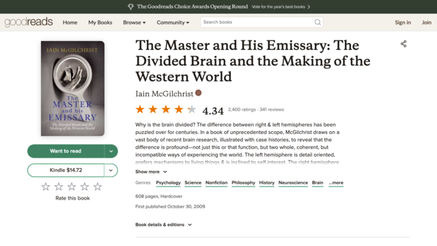Open the Kindle purchase options dropdown arrow
The image size is (437, 246).
(x=111, y=170)
